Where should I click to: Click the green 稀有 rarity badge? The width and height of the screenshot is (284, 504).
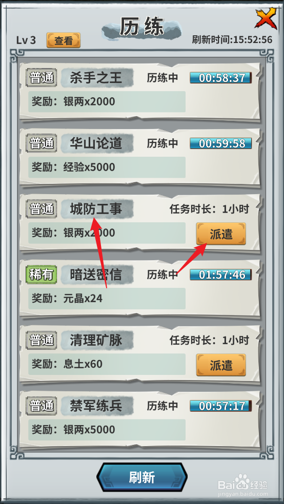click(x=41, y=275)
